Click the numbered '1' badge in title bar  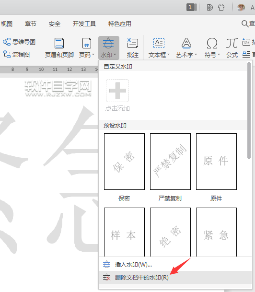(190, 7)
